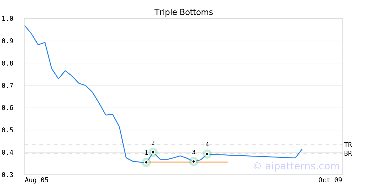Viewport: 367px width, 193px height.
Task: Click the 0.4 y-axis value label
Action: 7,153
